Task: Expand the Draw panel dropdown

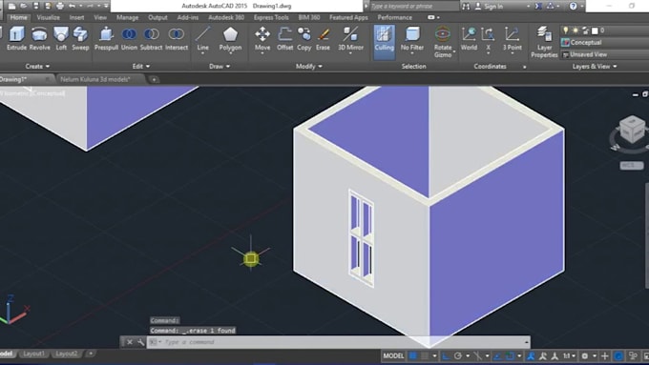Action: click(x=220, y=66)
